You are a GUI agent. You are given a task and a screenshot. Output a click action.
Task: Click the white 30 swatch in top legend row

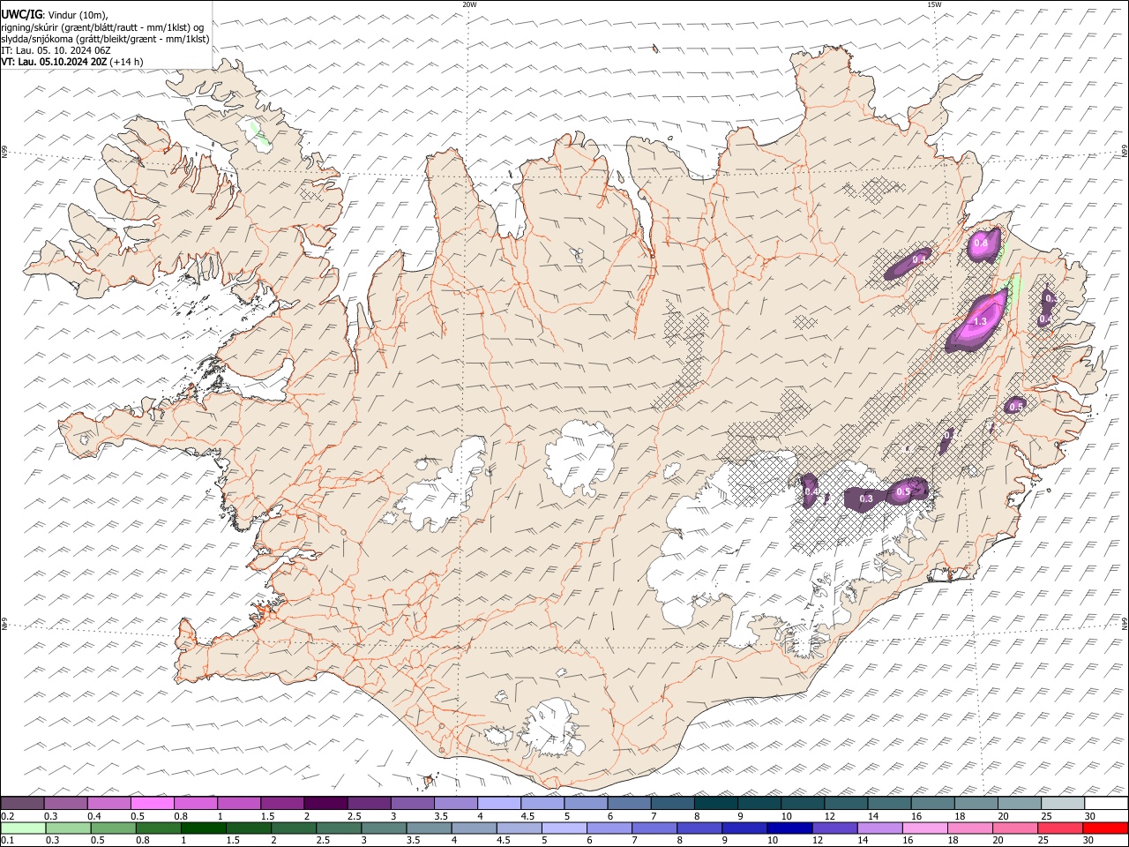click(x=1106, y=803)
